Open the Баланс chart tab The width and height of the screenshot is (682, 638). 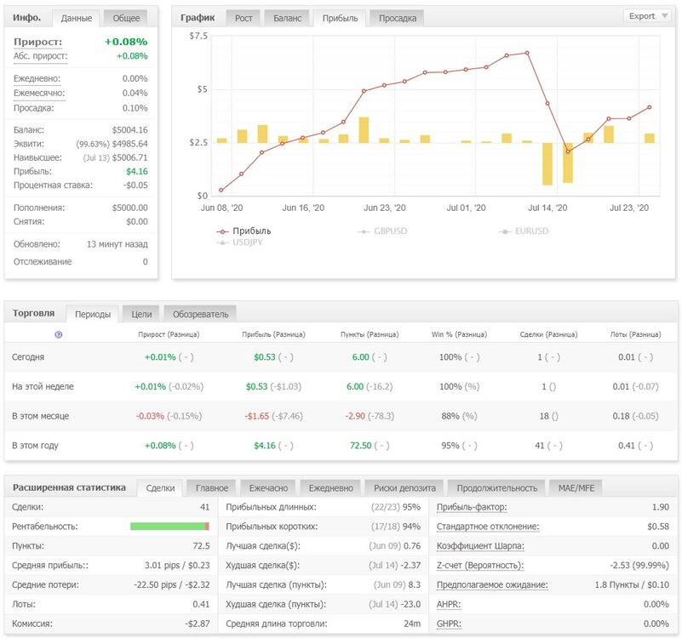point(287,18)
